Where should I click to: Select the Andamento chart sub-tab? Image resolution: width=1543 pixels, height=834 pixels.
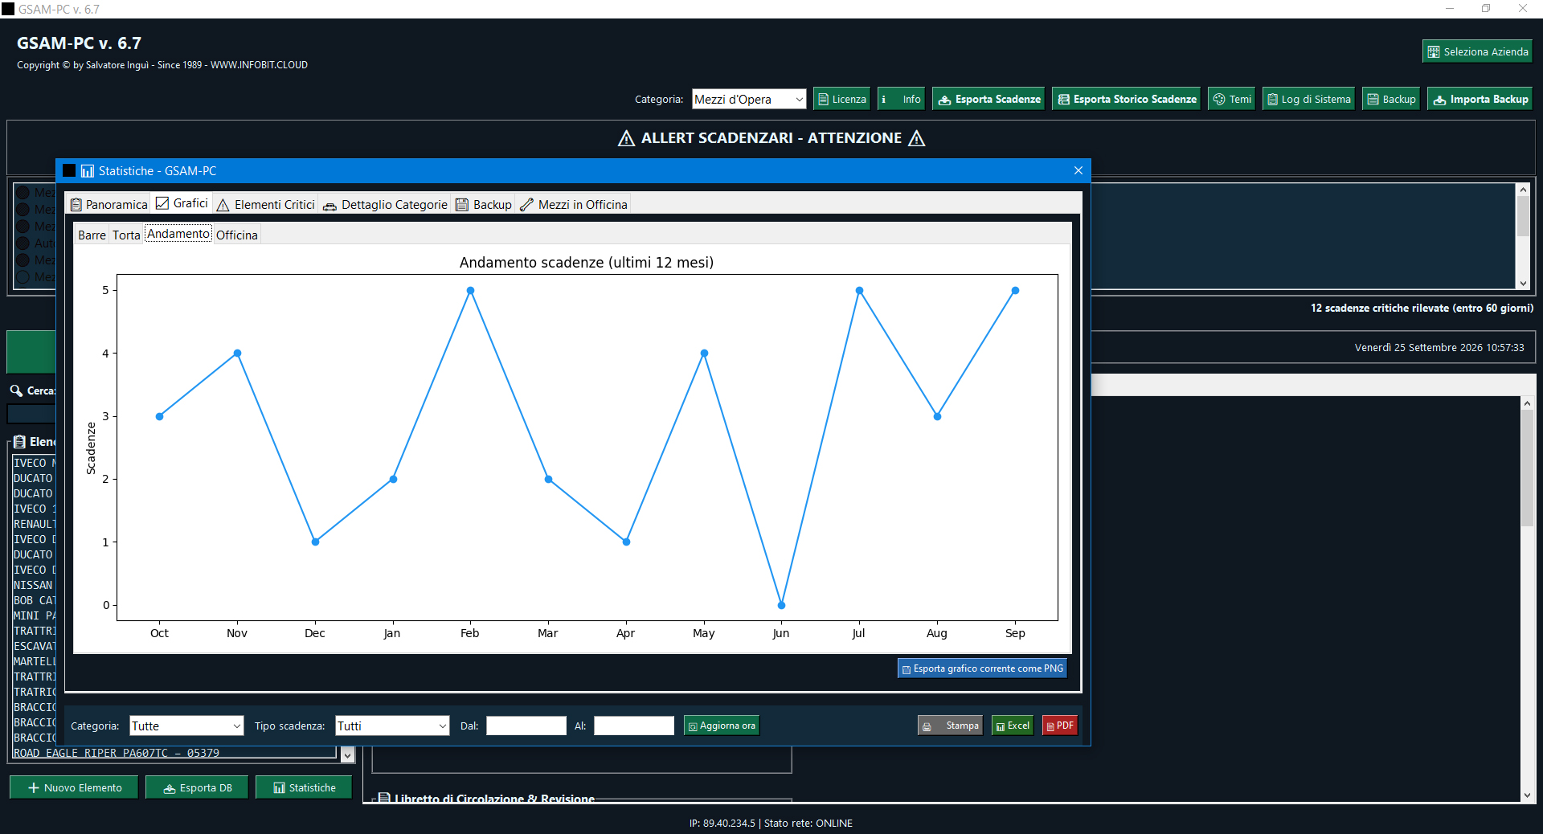[x=178, y=233]
